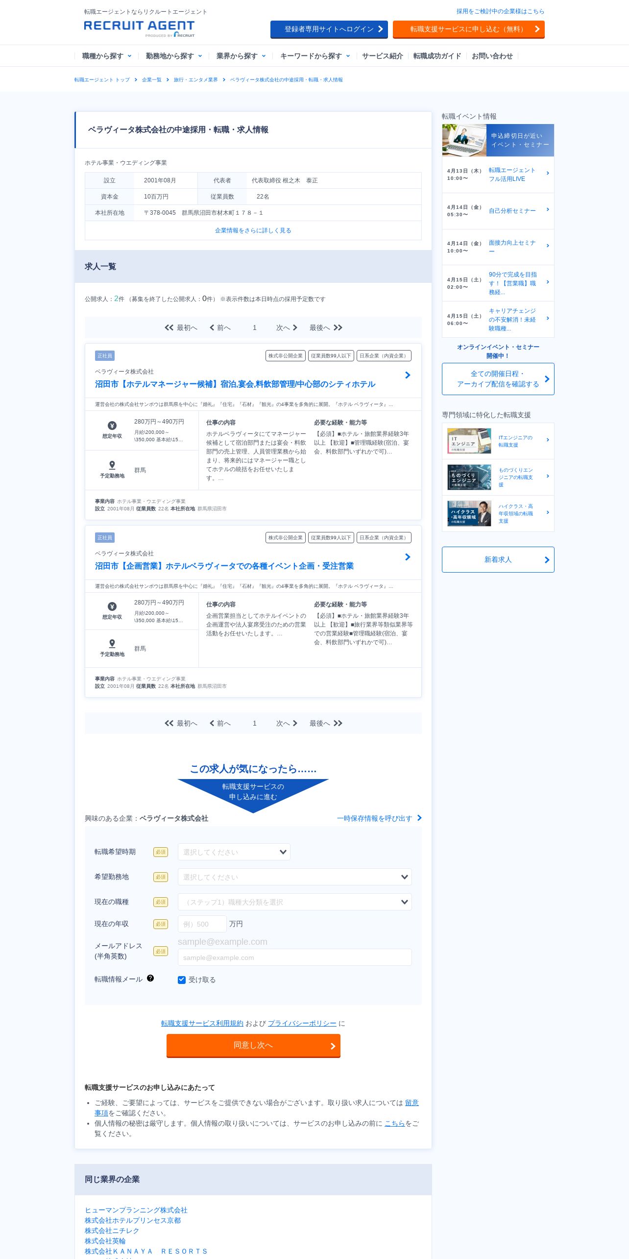Click double-right arrow in bottom pagination
The image size is (629, 1259).
[x=338, y=723]
